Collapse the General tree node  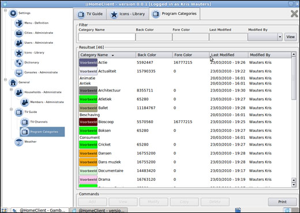point(5,79)
